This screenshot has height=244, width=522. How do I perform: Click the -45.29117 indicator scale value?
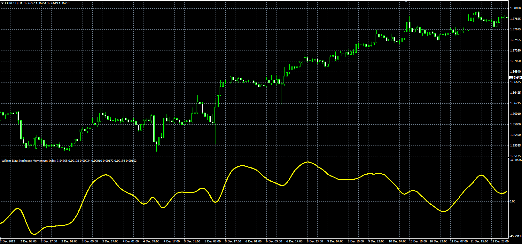515,236
